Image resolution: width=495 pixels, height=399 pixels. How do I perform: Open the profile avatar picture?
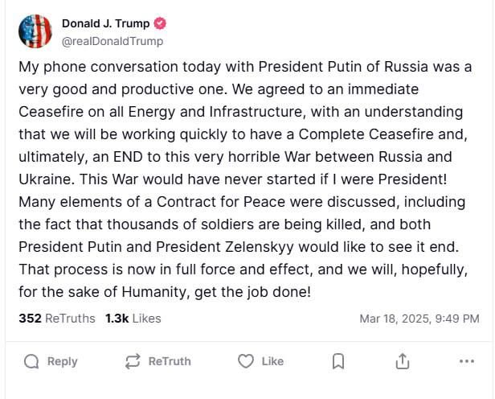pyautogui.click(x=35, y=32)
